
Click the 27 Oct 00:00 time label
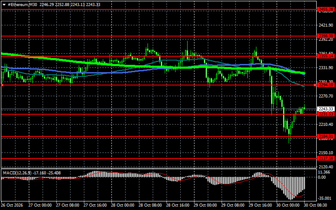pyautogui.click(x=40, y=205)
